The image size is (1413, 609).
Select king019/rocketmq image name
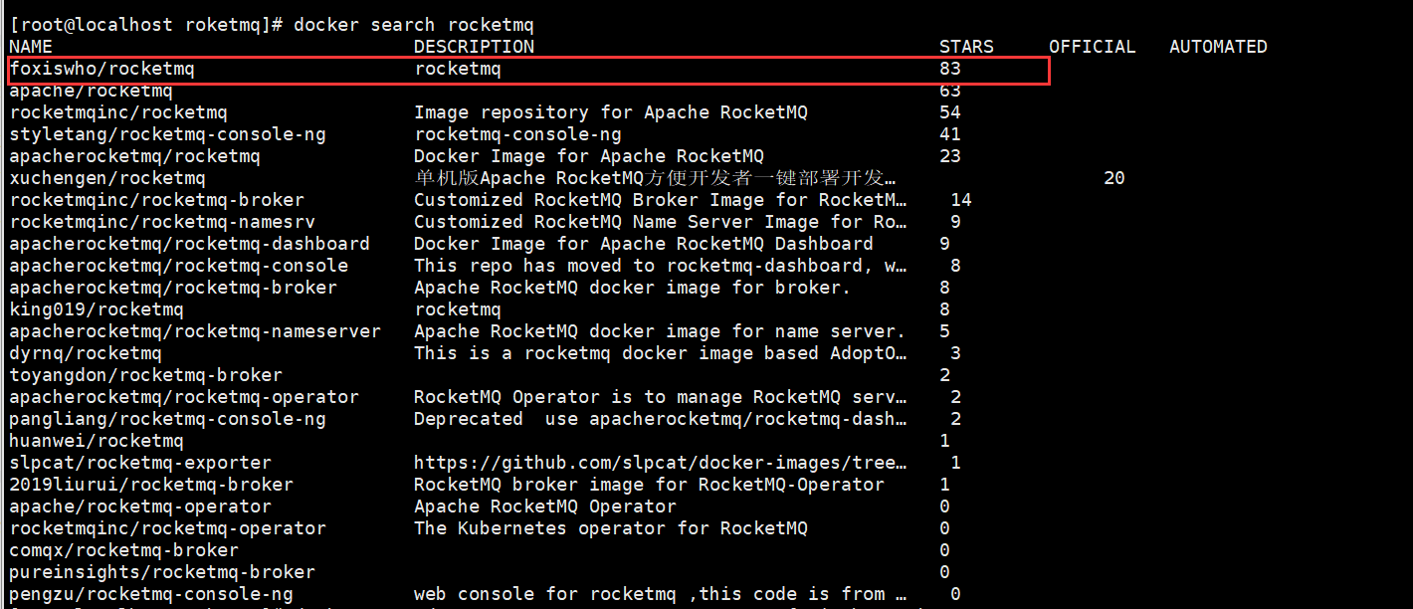[x=97, y=309]
